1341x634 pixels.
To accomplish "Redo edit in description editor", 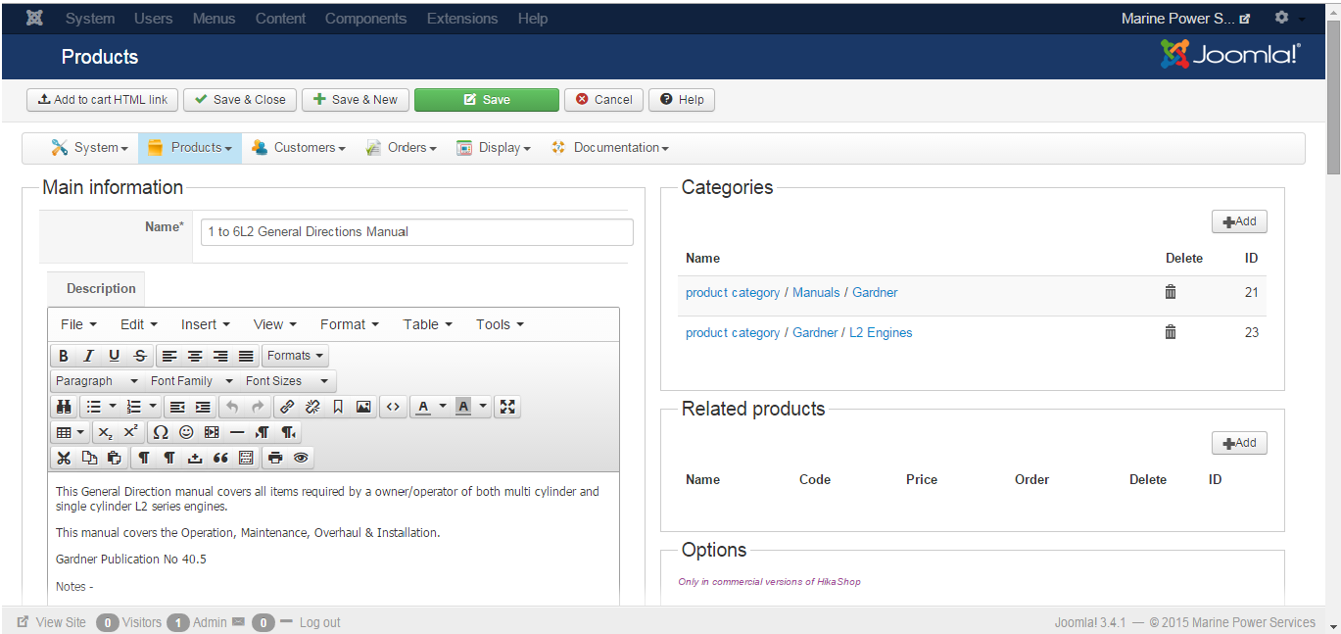I will click(258, 407).
